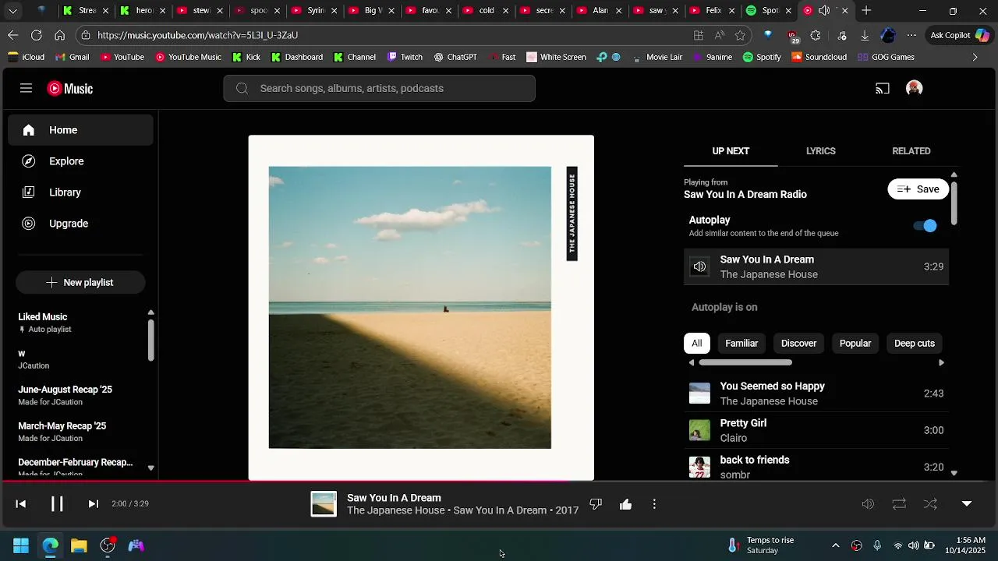Reload the page in browser toolbar
The width and height of the screenshot is (998, 561).
[36, 35]
